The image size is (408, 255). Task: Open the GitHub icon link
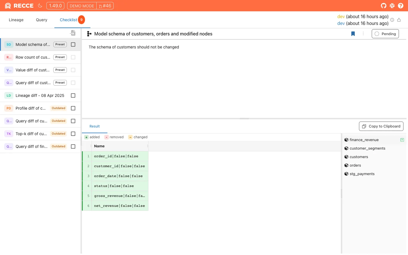384,6
